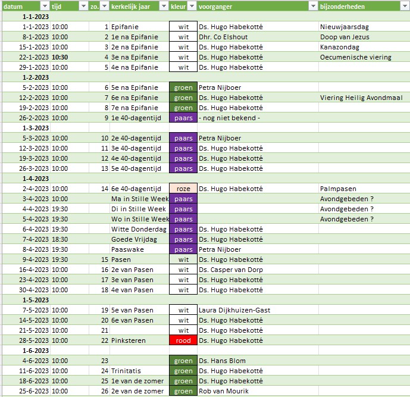Click the '- nog niet bekend -' cell
Image resolution: width=410 pixels, height=397 pixels.
[x=258, y=118]
